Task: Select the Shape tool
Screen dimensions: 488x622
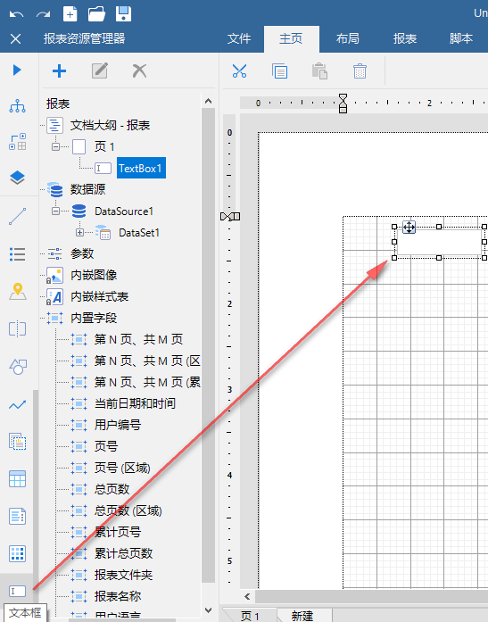Action: point(18,367)
